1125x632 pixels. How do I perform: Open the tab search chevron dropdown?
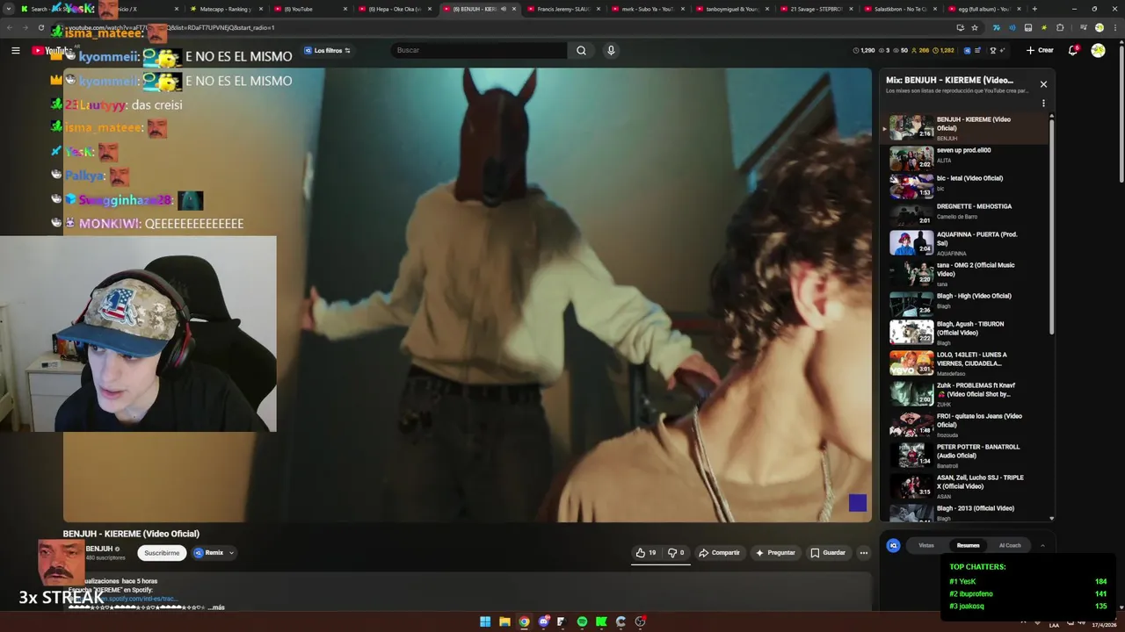point(8,9)
